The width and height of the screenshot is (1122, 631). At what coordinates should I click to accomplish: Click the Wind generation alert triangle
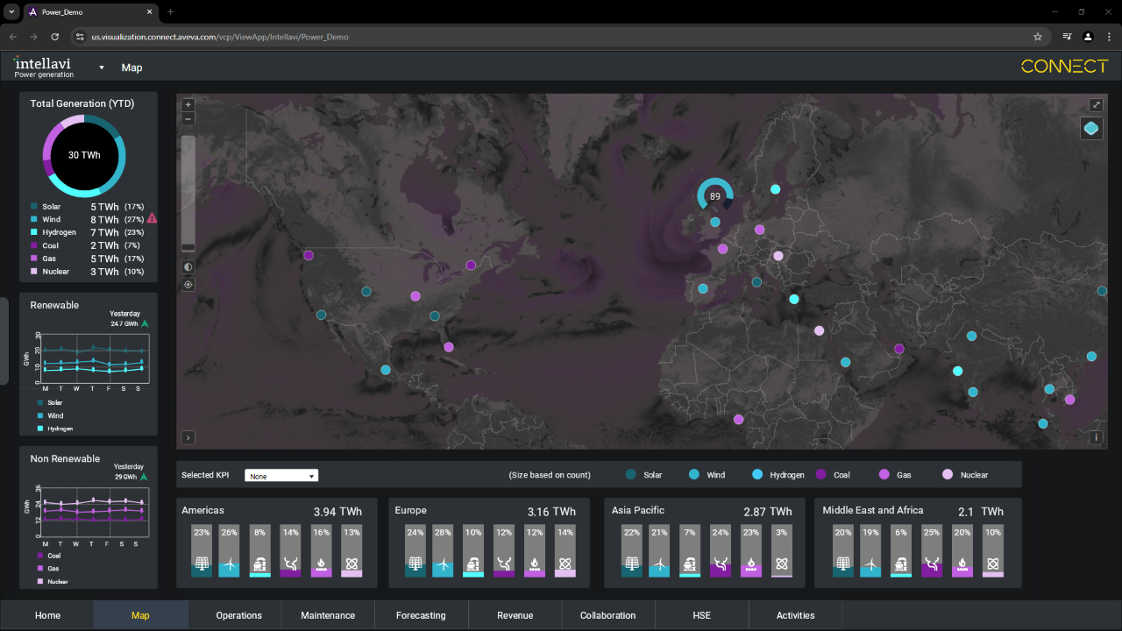152,219
